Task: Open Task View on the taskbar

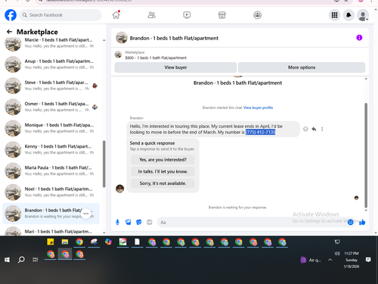Action: 36,260
